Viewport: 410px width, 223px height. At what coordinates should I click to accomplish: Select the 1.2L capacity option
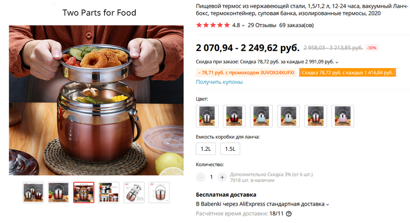[206, 149]
